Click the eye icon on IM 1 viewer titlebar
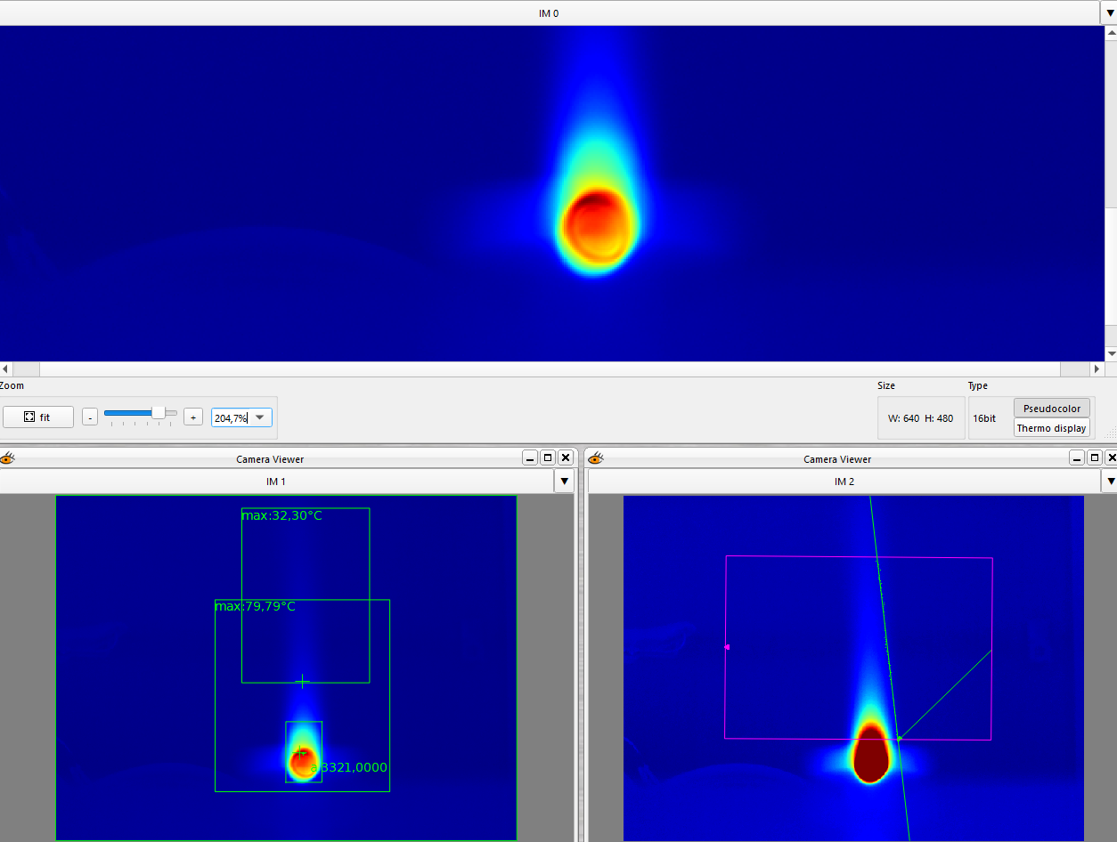The height and width of the screenshot is (842, 1117). click(8, 457)
